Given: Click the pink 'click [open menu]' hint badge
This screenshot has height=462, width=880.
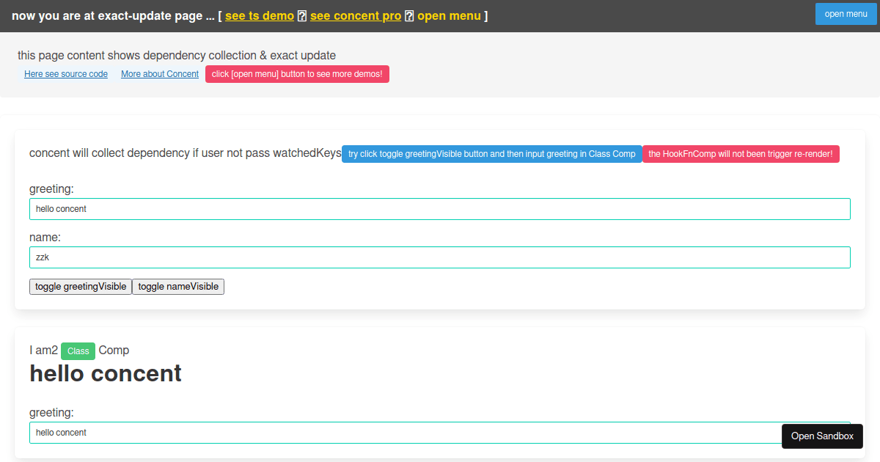Looking at the screenshot, I should [x=297, y=73].
